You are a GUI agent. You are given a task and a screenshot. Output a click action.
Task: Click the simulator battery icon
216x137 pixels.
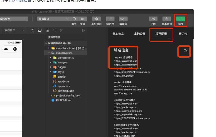coord(18,42)
